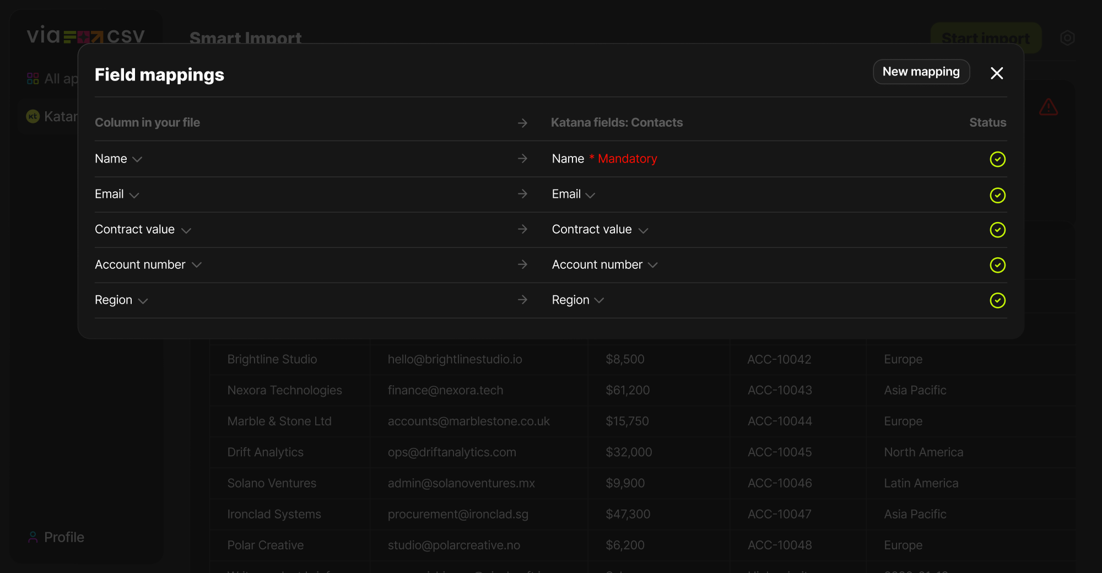Click the New mapping button
This screenshot has height=573, width=1102.
point(921,72)
